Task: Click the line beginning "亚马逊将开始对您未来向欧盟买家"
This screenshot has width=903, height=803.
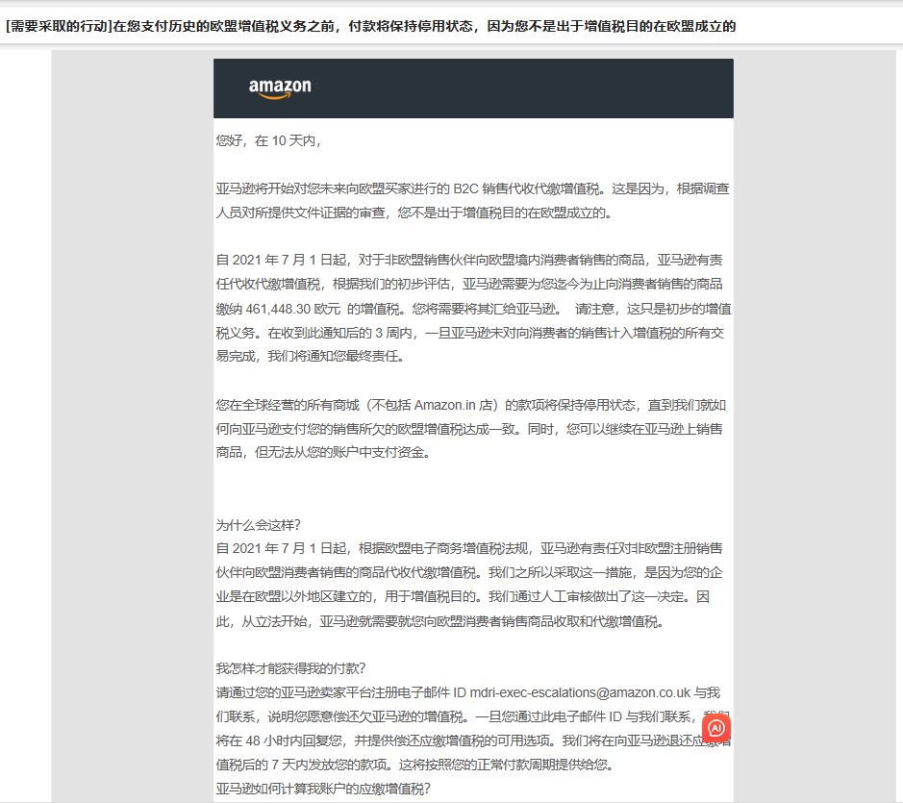Action: coord(473,188)
